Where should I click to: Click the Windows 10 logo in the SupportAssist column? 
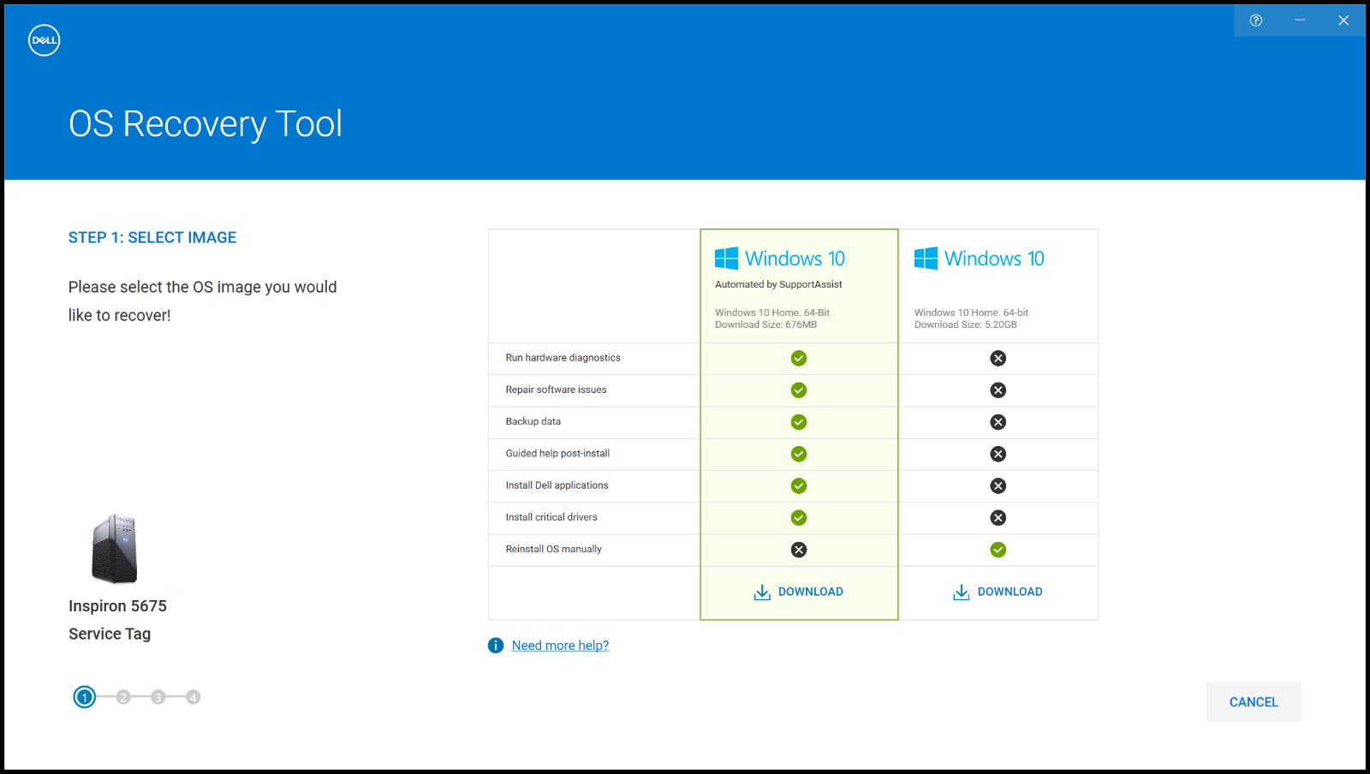[x=726, y=257]
